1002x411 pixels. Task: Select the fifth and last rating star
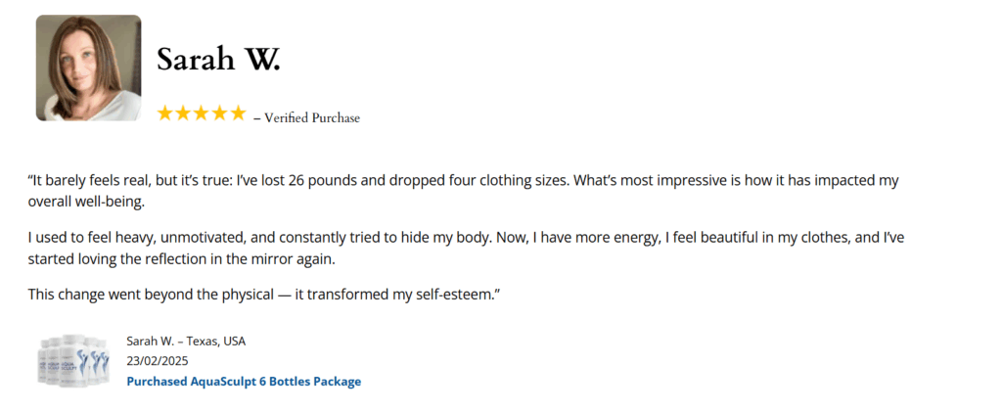click(238, 114)
